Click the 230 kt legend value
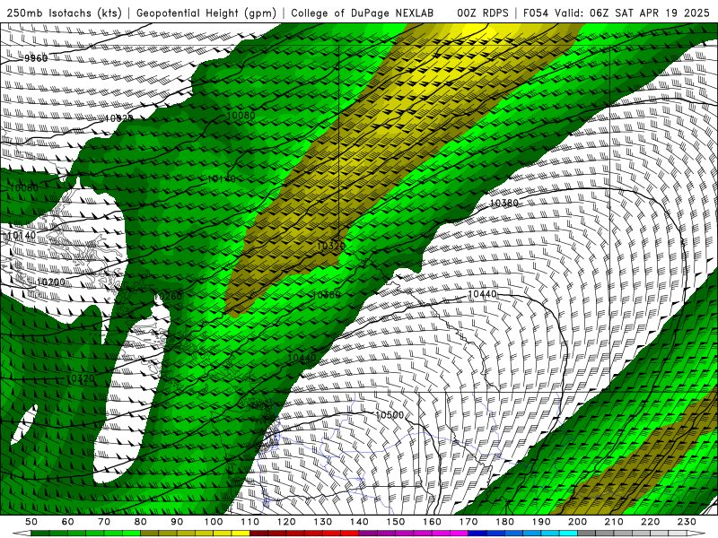 687,522
